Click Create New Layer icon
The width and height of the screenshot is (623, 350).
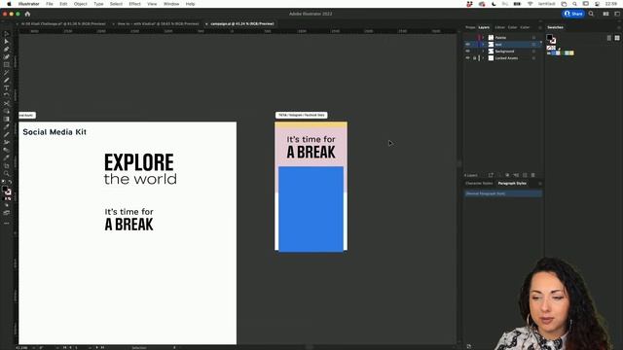point(525,175)
